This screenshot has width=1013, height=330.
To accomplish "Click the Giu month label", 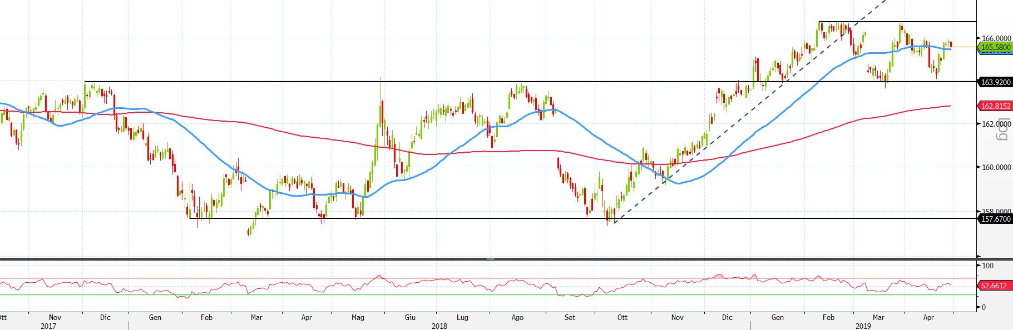I will coord(410,318).
